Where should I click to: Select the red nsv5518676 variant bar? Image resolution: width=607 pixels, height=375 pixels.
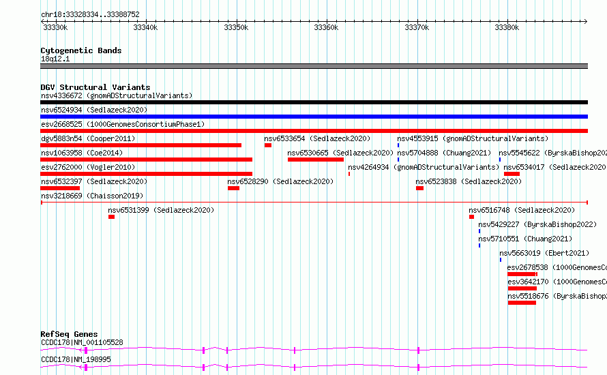[522, 303]
